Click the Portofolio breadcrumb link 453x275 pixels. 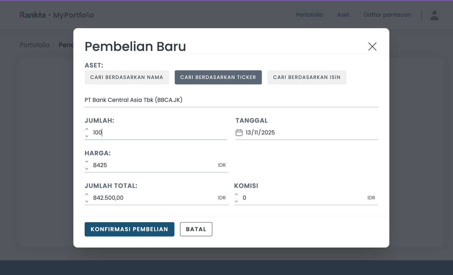pos(35,45)
